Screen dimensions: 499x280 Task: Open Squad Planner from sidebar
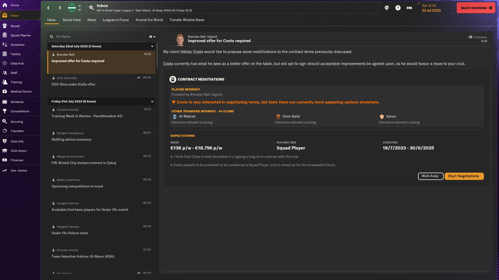coord(20,35)
